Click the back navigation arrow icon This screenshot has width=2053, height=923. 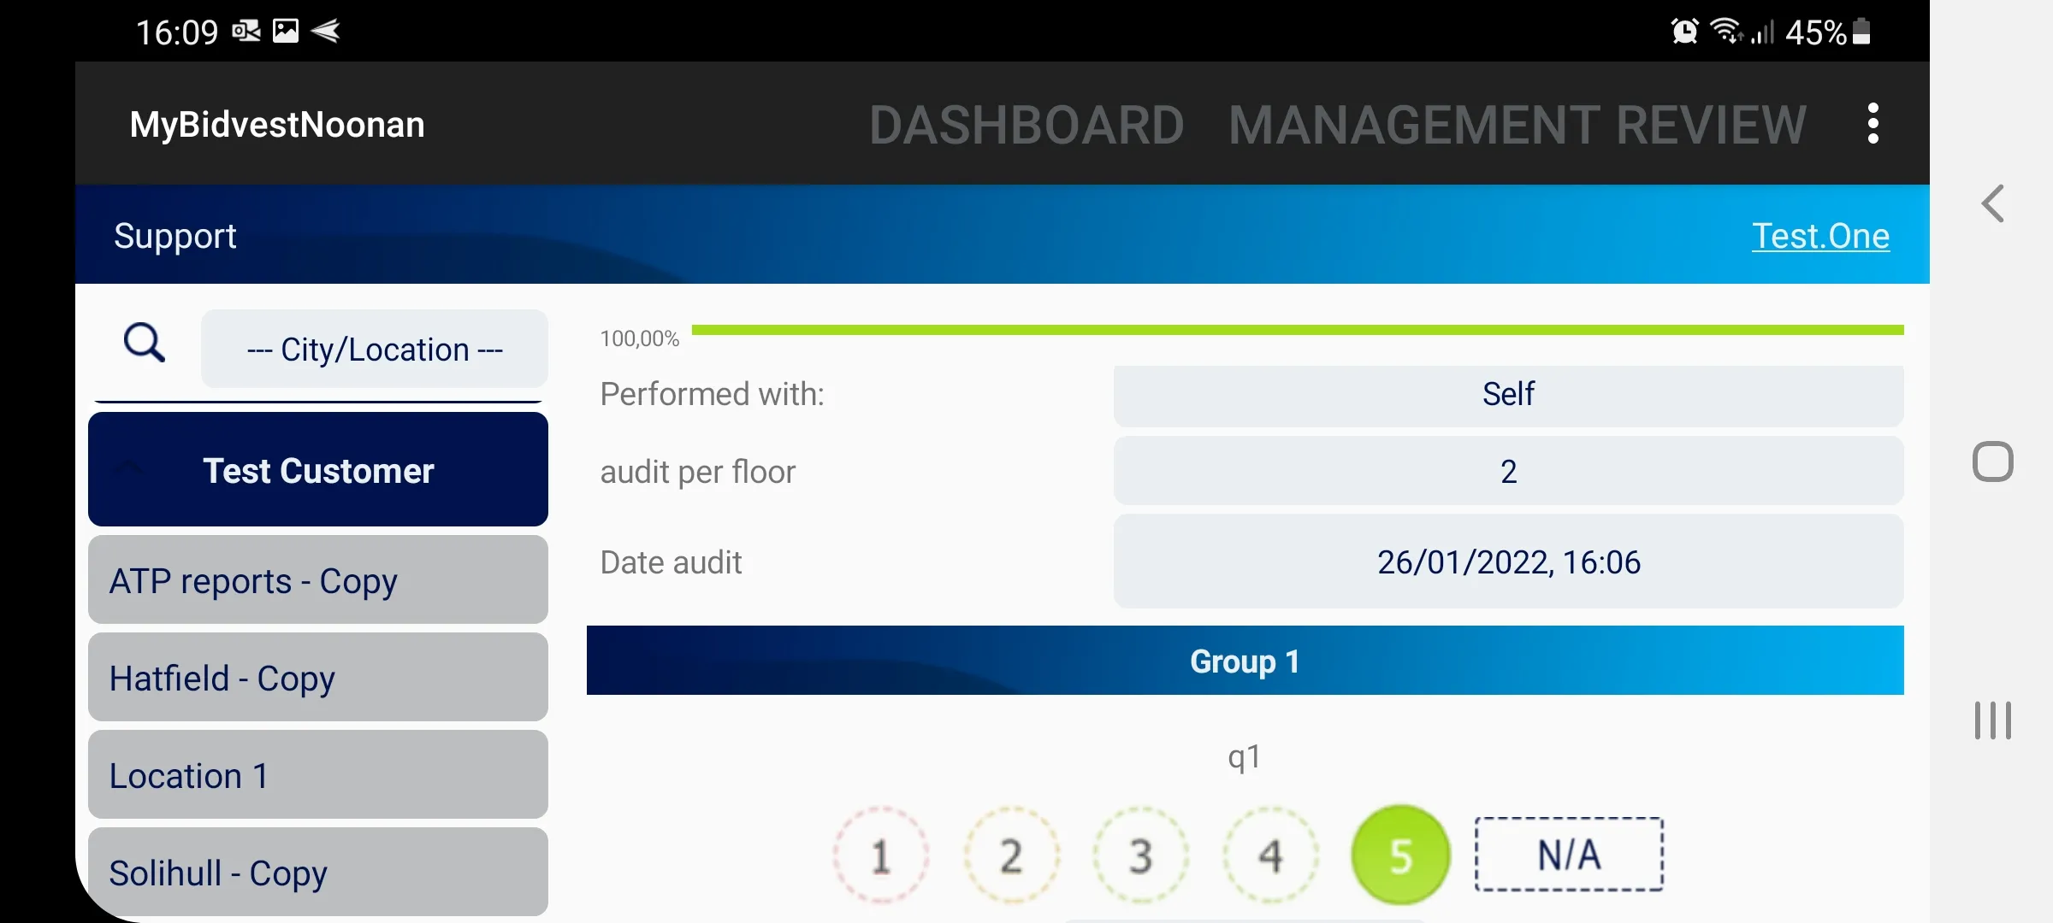coord(1991,204)
